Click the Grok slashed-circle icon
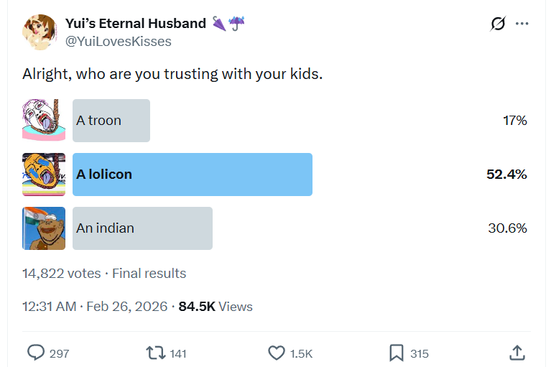Image resolution: width=551 pixels, height=367 pixels. (497, 24)
